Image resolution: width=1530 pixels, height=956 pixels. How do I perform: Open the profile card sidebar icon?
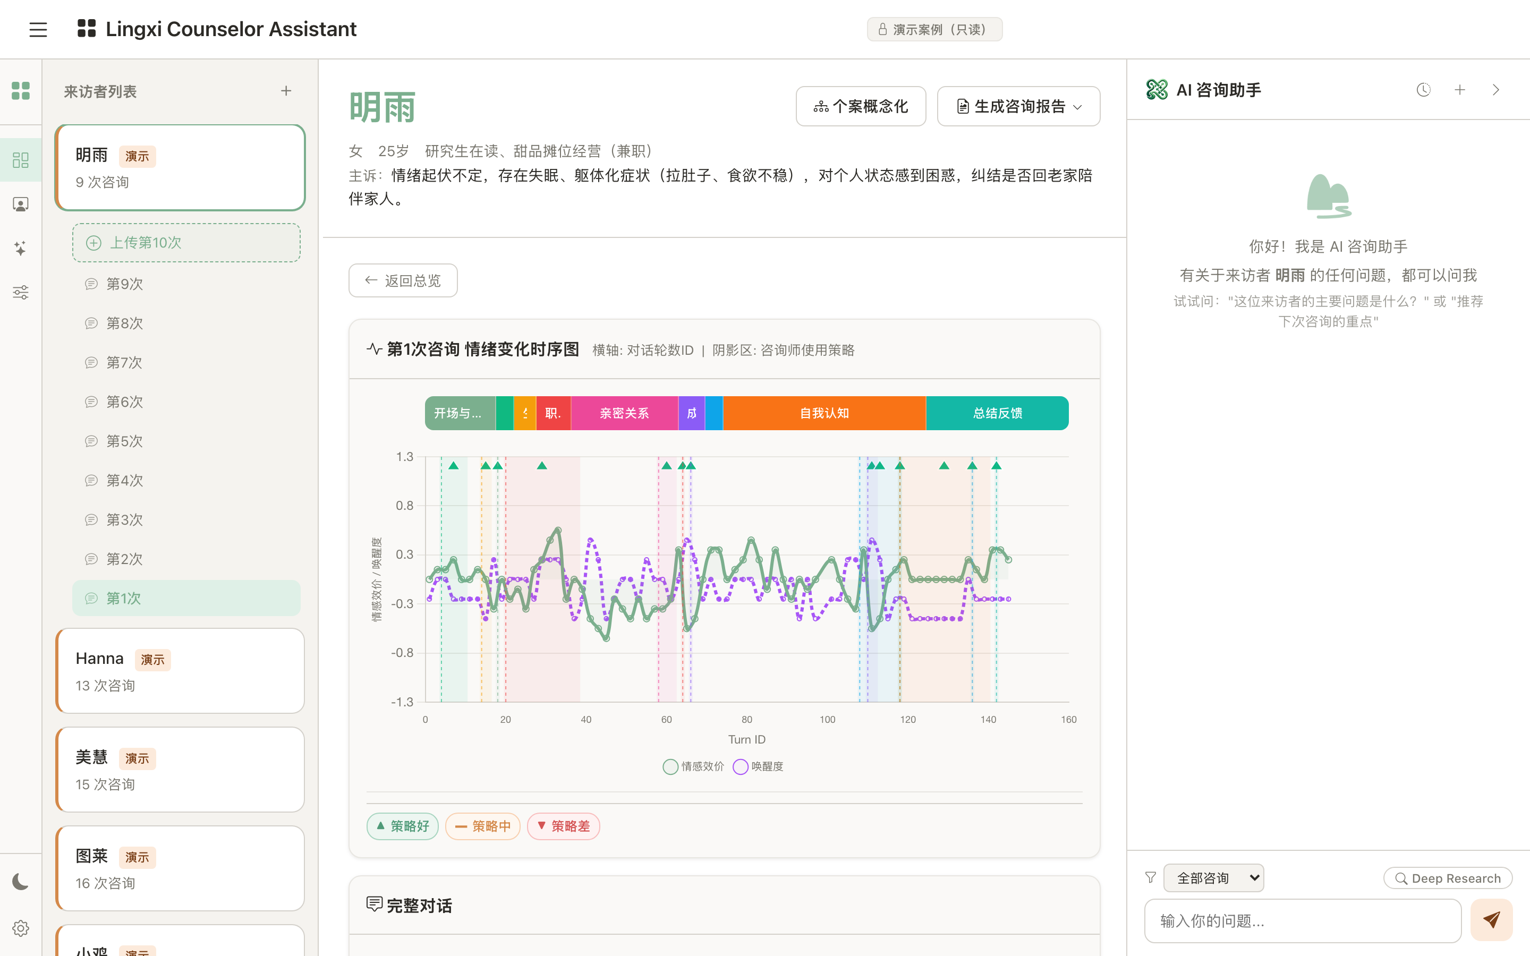(21, 204)
